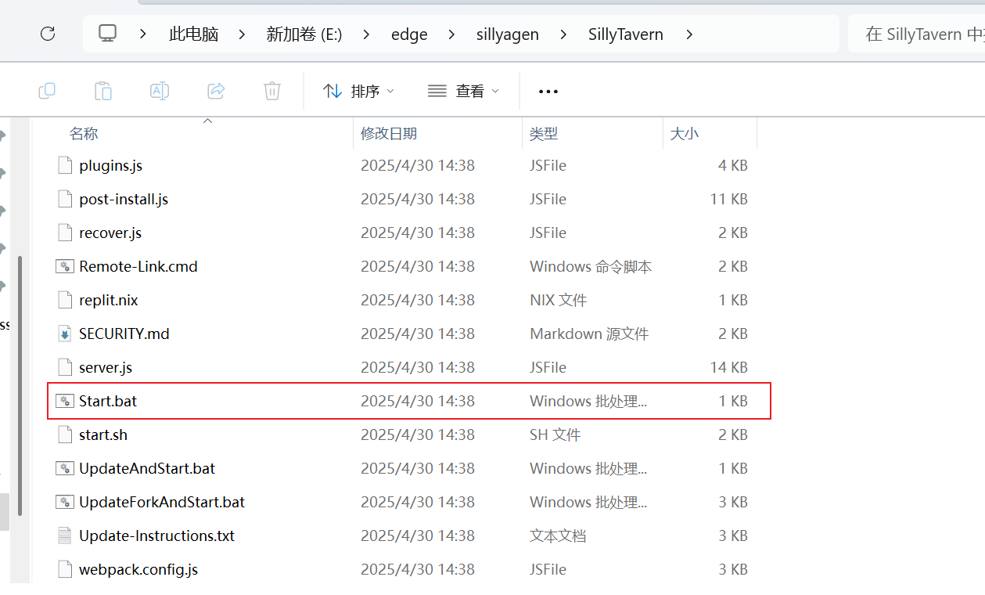Image resolution: width=985 pixels, height=595 pixels.
Task: Expand the chevron after 新加卷 (E:)
Action: (366, 34)
